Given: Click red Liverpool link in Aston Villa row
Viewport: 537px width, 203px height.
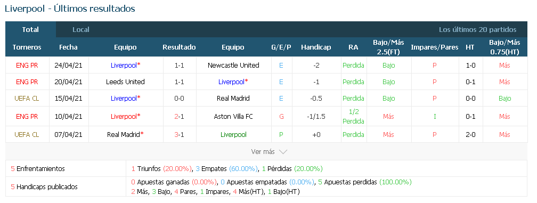Looking at the screenshot, I should [x=125, y=116].
